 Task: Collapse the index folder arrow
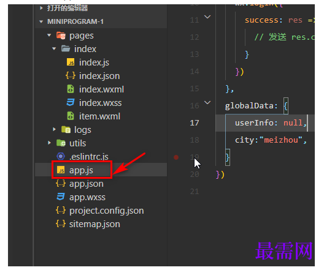click(54, 49)
